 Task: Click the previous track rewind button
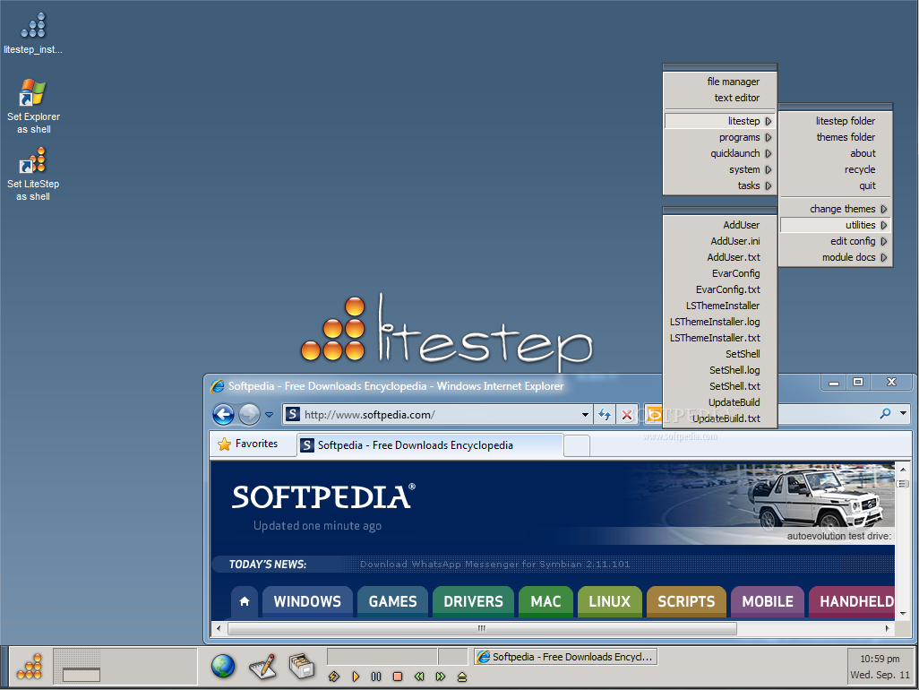pos(419,677)
